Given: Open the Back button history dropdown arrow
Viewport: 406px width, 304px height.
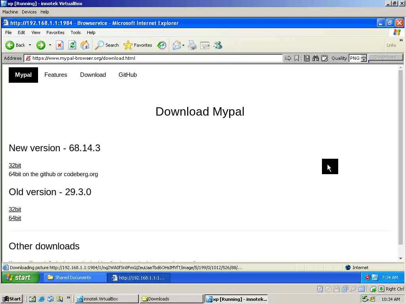Looking at the screenshot, I should (30, 45).
